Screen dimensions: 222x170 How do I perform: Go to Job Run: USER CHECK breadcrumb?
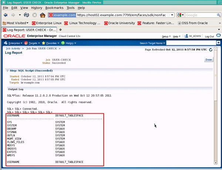[41, 49]
